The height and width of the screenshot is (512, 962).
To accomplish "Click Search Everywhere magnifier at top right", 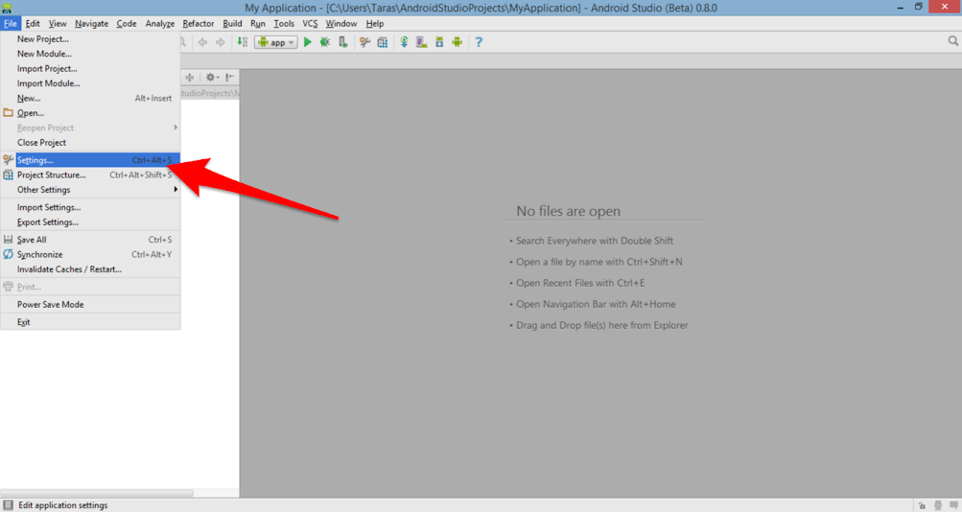I will 952,41.
